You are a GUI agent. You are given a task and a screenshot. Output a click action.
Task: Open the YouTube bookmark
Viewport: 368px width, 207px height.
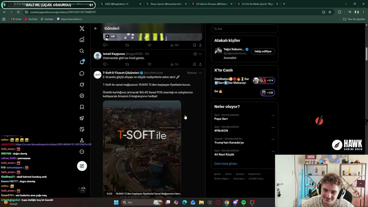[31, 19]
